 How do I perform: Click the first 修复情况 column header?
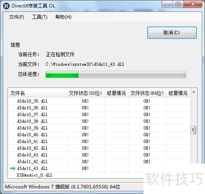coord(116,93)
